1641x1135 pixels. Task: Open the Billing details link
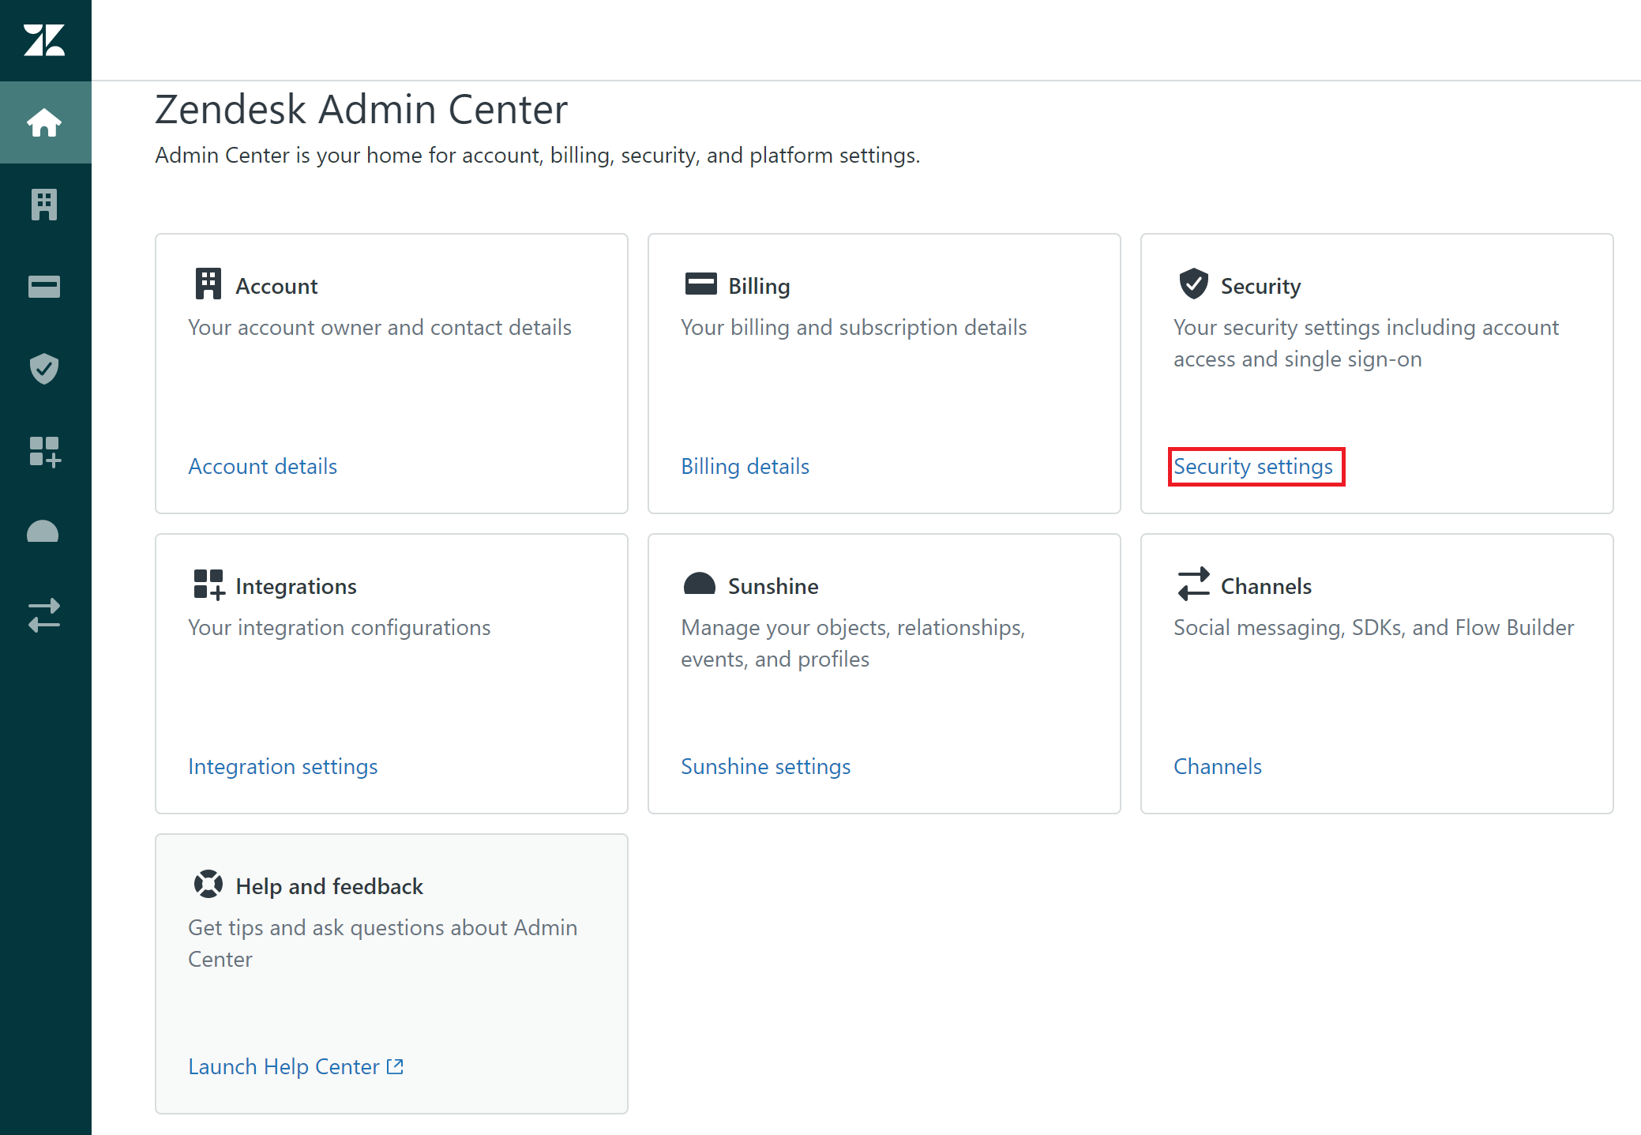[745, 466]
